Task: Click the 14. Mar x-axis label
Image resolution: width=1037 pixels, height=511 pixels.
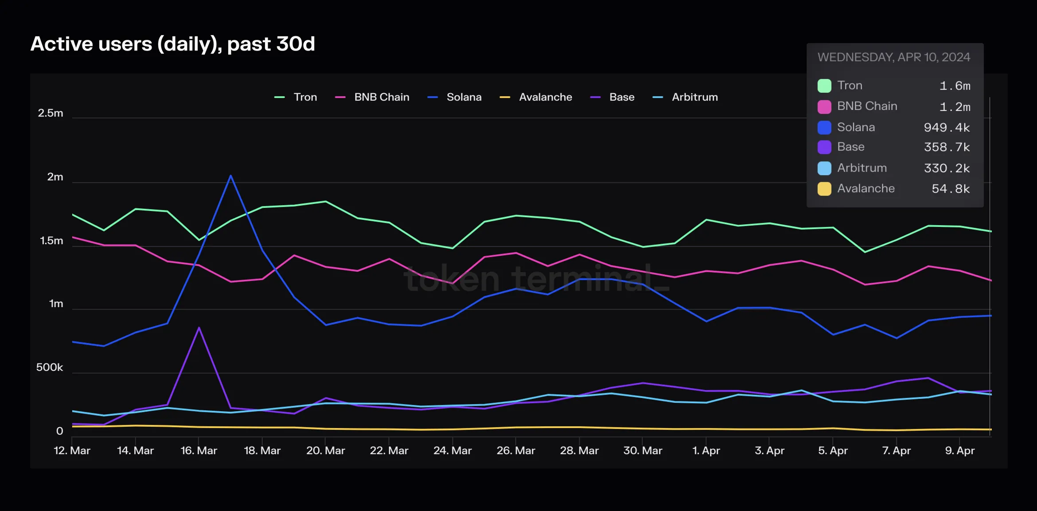Action: (x=135, y=451)
